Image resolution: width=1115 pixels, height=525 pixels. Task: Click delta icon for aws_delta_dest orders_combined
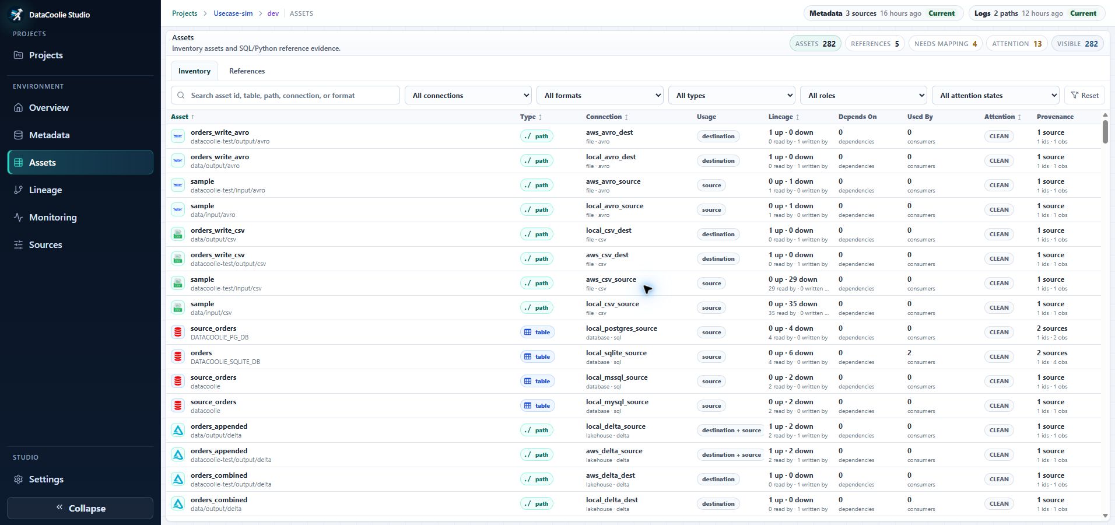click(x=178, y=480)
